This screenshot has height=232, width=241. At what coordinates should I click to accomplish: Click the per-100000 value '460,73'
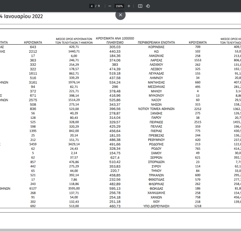115,206
